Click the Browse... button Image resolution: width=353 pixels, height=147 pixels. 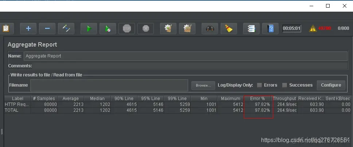(x=203, y=86)
